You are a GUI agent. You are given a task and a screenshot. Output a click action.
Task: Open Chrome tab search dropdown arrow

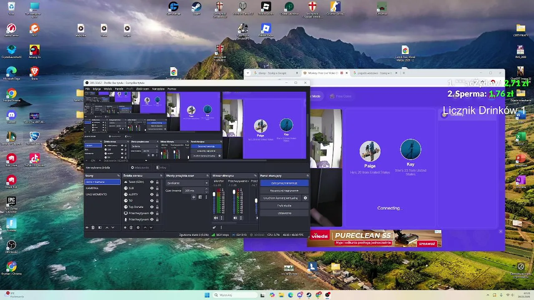(248, 73)
